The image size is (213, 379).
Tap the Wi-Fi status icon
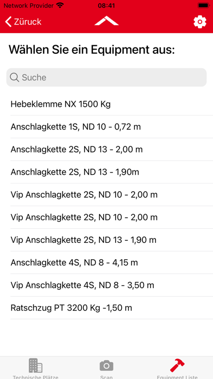point(60,5)
